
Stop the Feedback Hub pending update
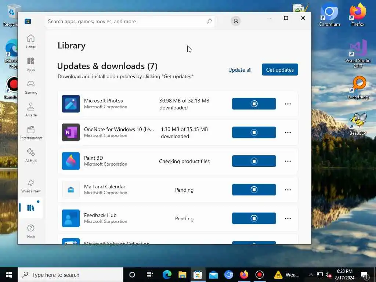(254, 218)
